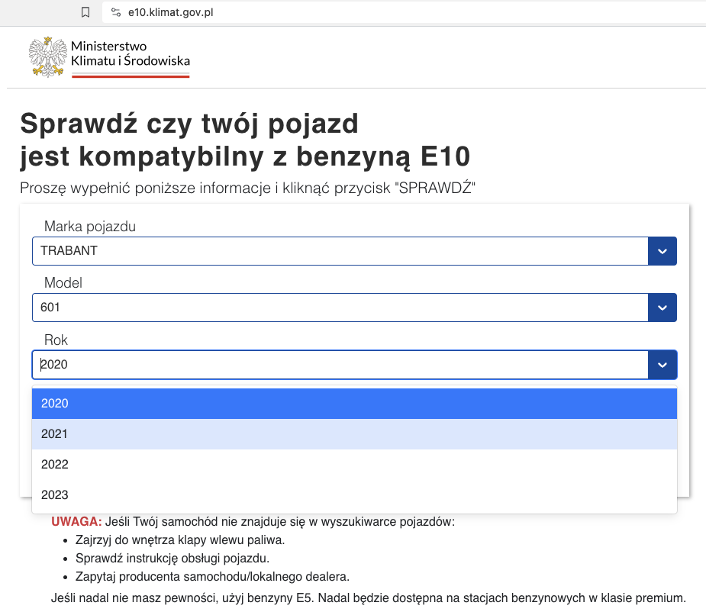
Task: Expand the Marka pojazdu dropdown arrow
Action: (662, 251)
